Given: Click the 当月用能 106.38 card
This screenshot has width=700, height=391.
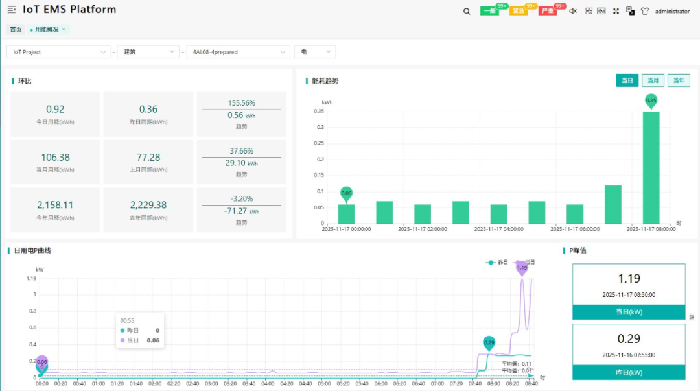Looking at the screenshot, I should tap(55, 162).
